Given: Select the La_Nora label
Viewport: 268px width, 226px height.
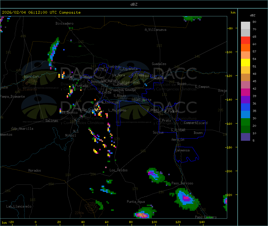Looking at the screenshot, I should (119, 75).
